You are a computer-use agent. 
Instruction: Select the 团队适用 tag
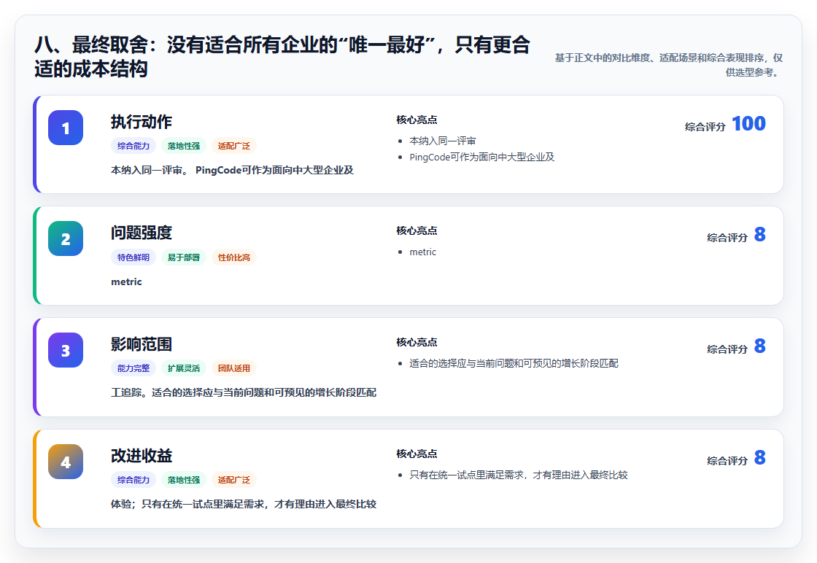click(234, 368)
